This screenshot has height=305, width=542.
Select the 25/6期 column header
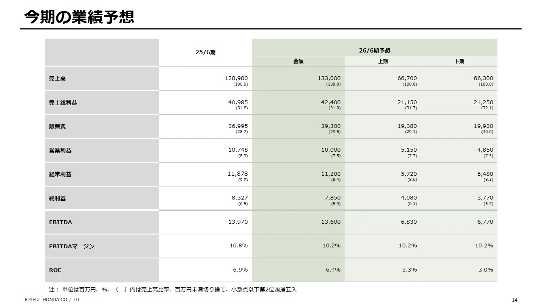[x=205, y=53]
